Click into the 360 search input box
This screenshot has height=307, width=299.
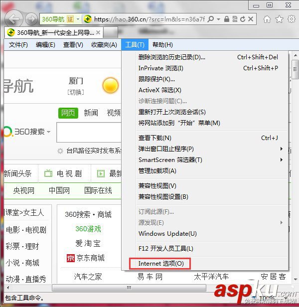(89, 133)
